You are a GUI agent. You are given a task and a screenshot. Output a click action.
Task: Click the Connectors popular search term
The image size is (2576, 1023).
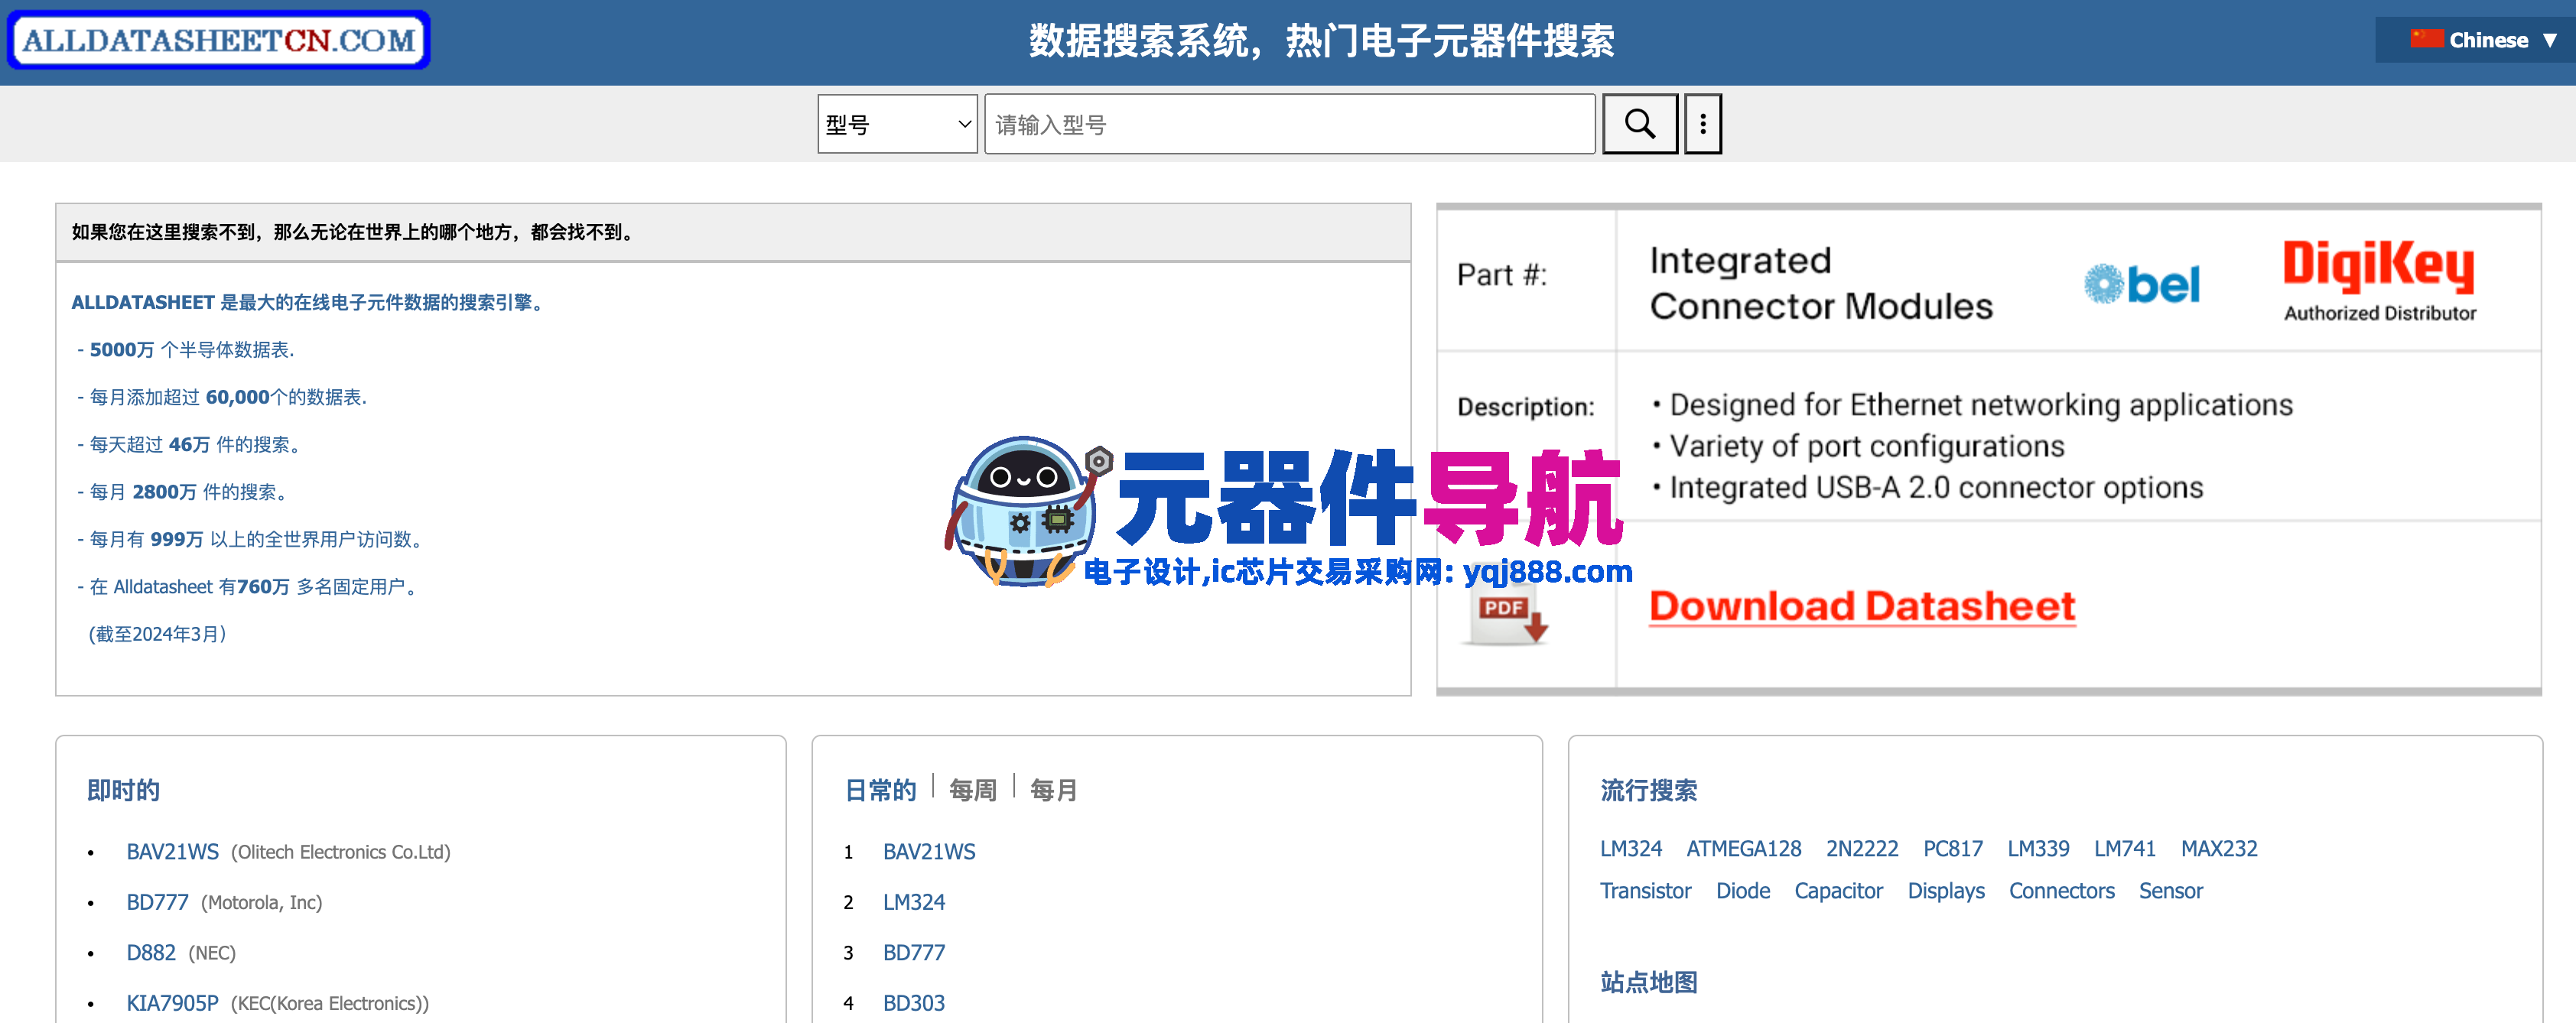(x=2062, y=891)
